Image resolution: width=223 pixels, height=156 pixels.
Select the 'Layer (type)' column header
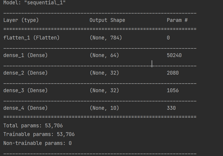pyautogui.click(x=21, y=20)
